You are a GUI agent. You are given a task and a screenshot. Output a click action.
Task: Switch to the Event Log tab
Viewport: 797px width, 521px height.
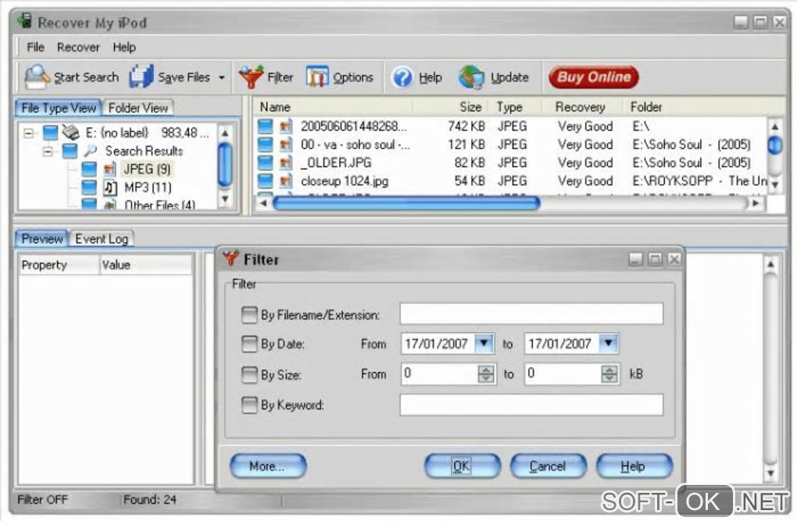(x=102, y=239)
